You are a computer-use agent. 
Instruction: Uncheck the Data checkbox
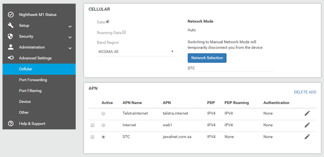tap(108, 22)
